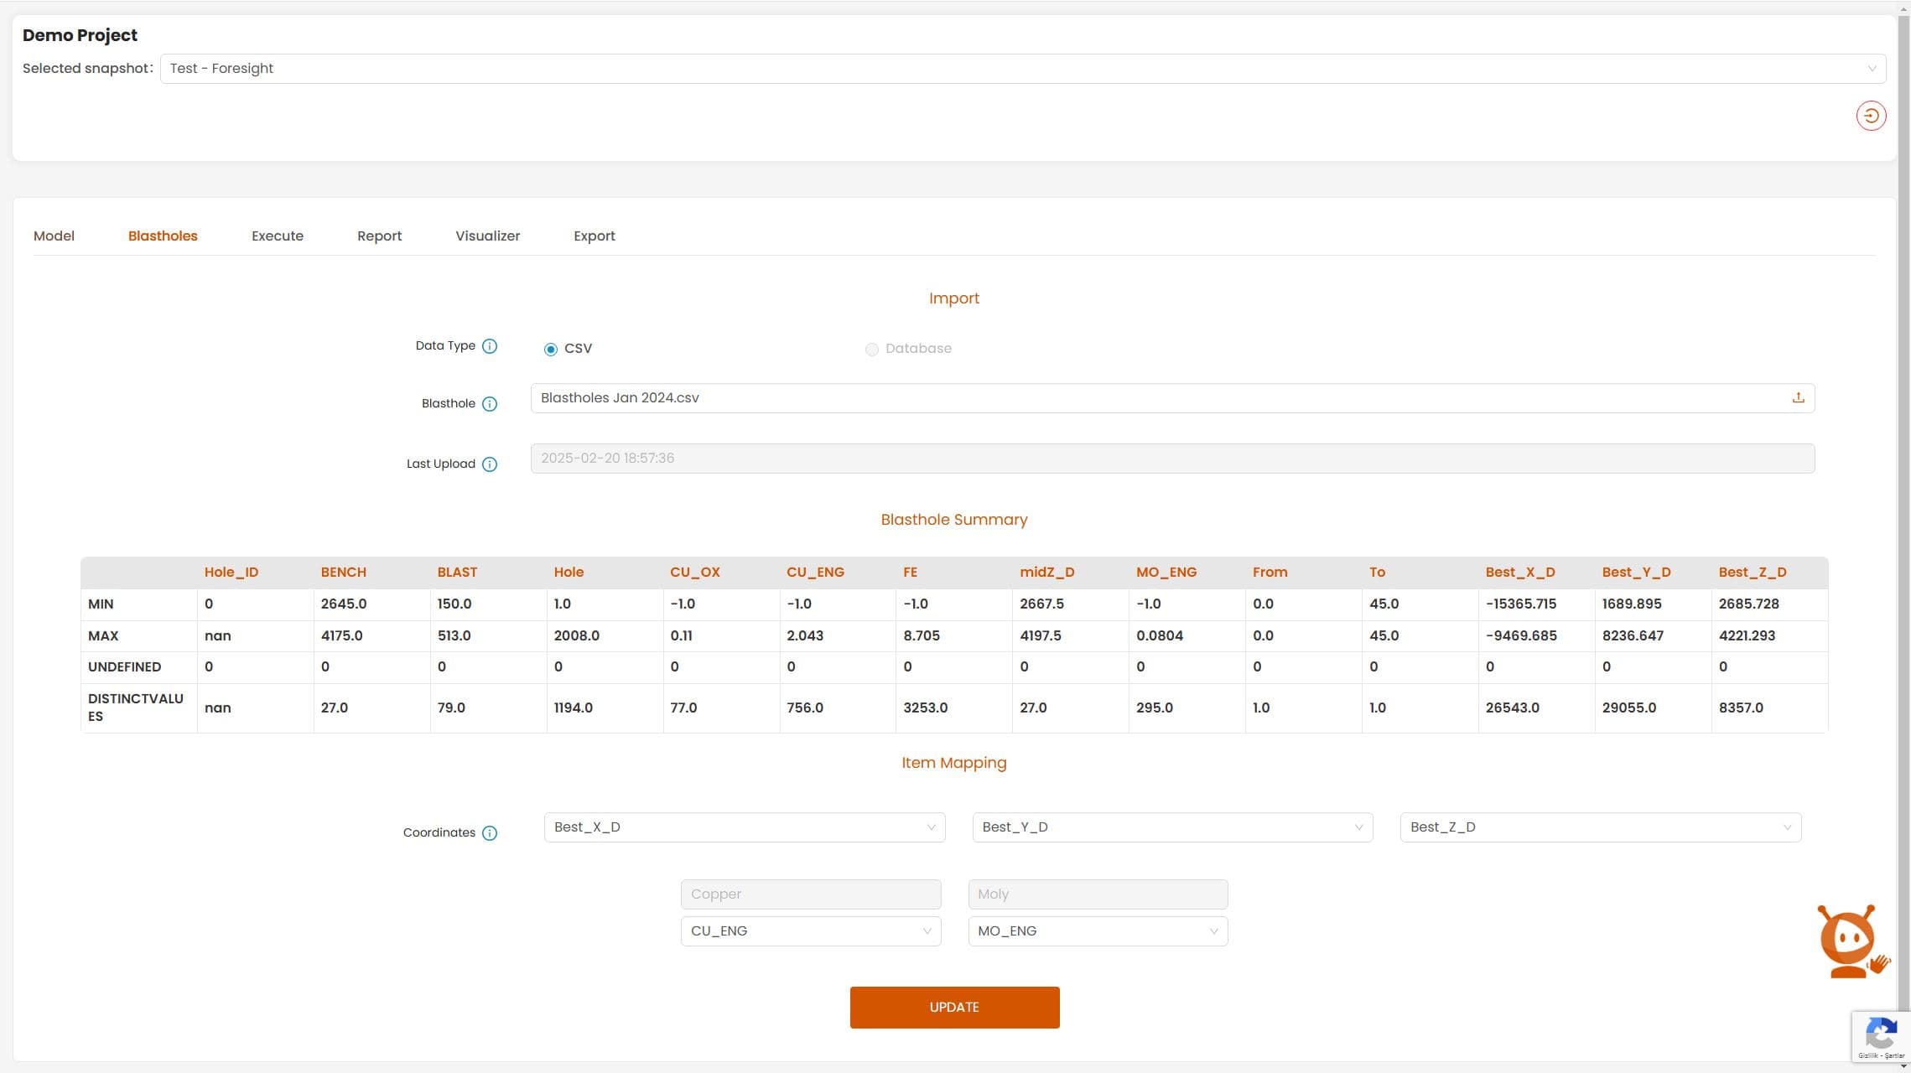Click the orange UPDATE button

point(954,1008)
